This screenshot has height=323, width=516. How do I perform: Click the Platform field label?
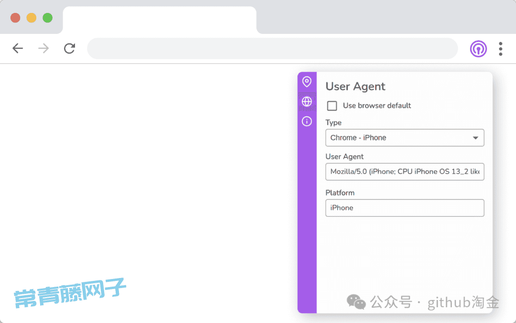(340, 193)
